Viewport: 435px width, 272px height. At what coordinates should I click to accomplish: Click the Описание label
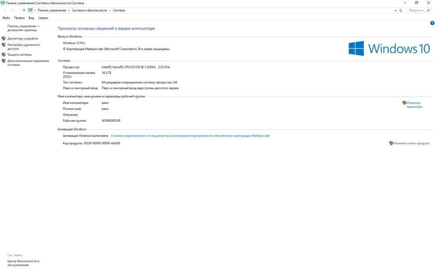click(x=70, y=114)
